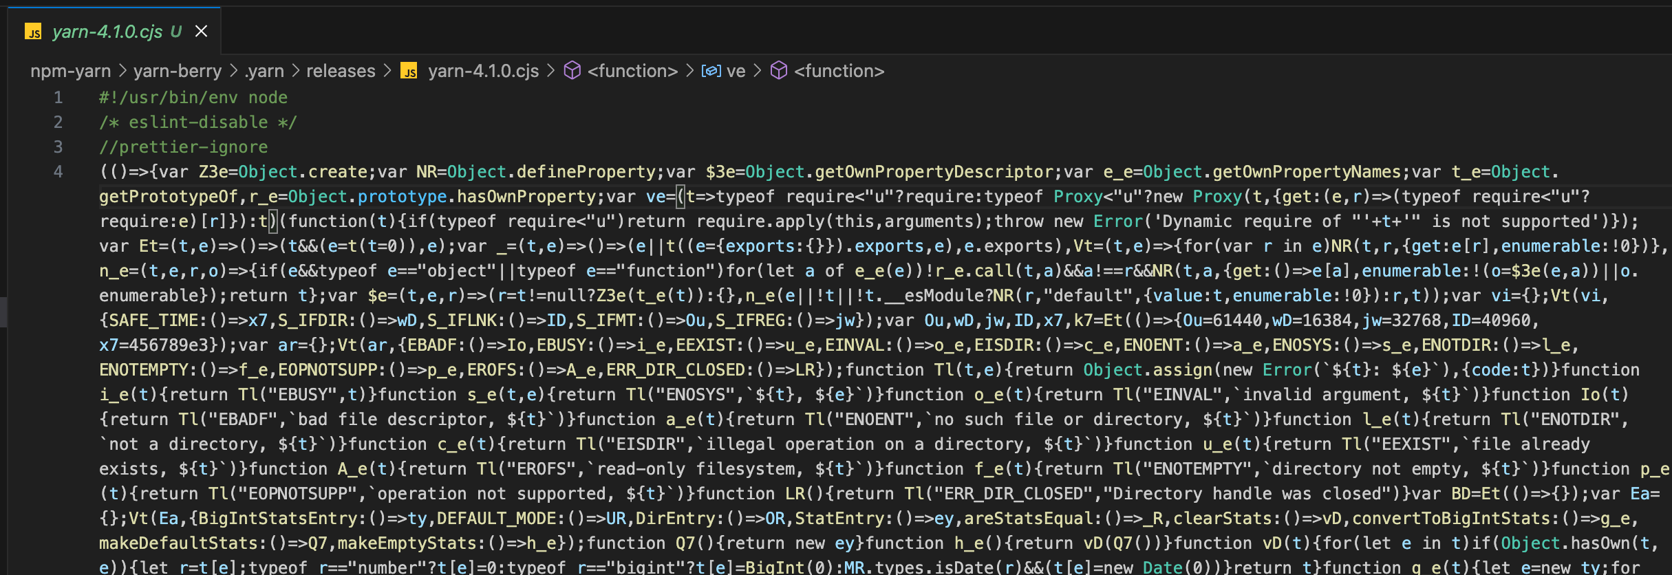Expand chevron after releases breadcrumb
The height and width of the screenshot is (575, 1672).
(387, 71)
